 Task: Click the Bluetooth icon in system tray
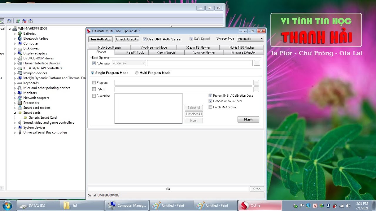click(328, 206)
